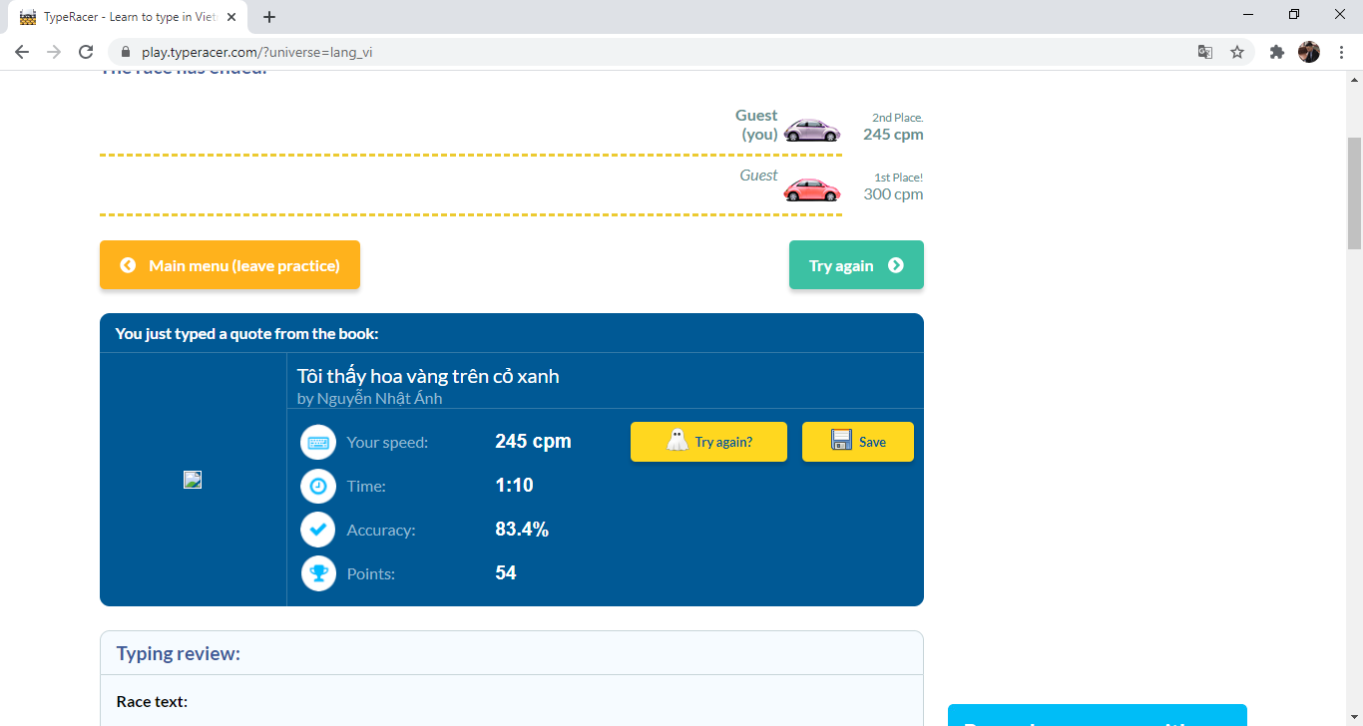The height and width of the screenshot is (726, 1363).
Task: Bookmark this page with the star
Action: click(1237, 52)
